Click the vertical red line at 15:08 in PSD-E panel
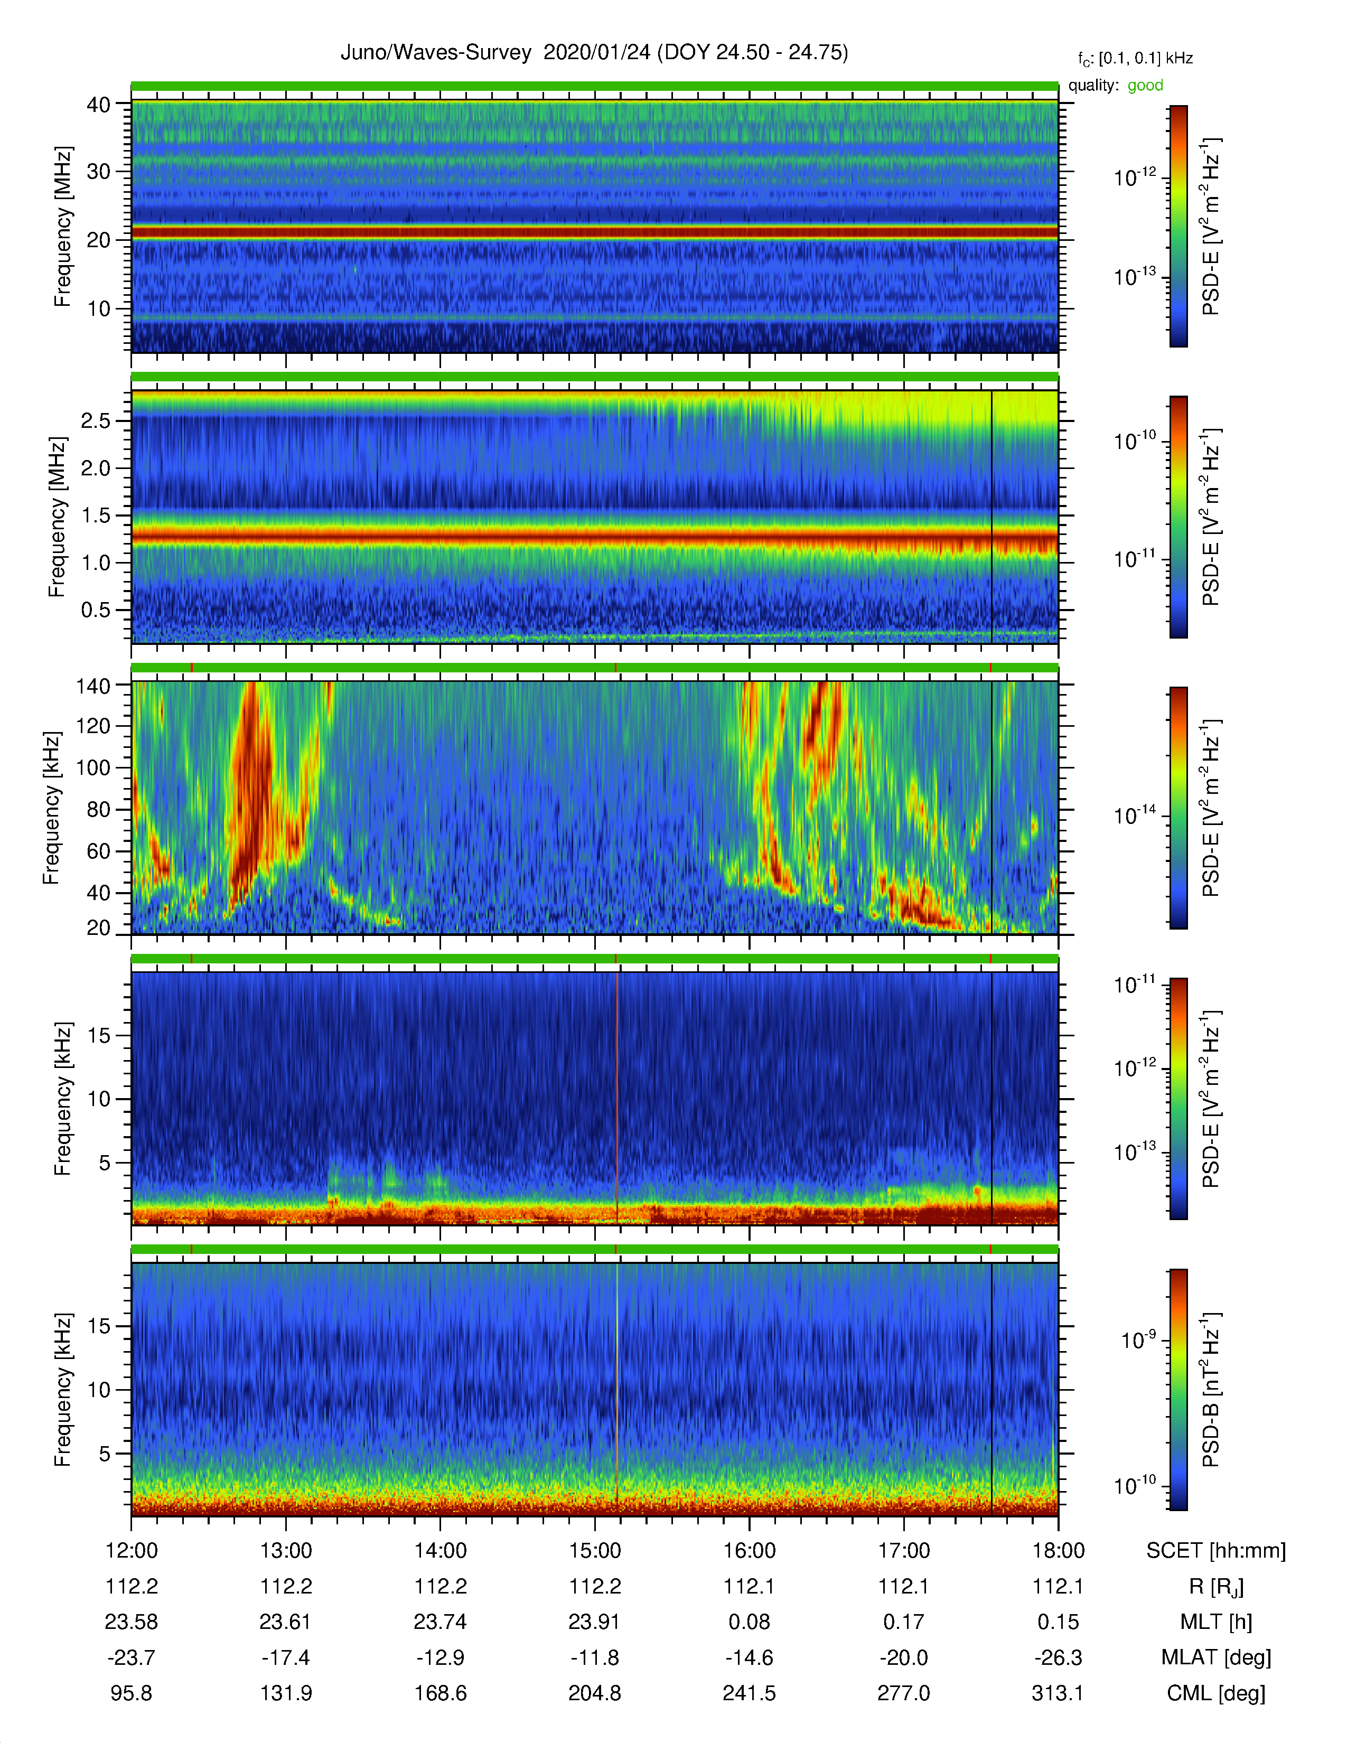 coord(617,1098)
